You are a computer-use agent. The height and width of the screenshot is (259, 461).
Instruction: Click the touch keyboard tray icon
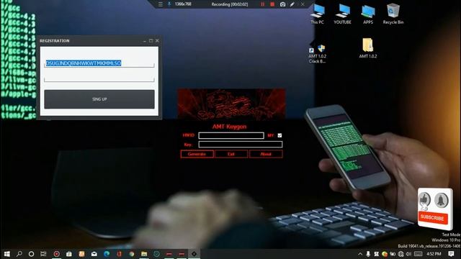[419, 254]
